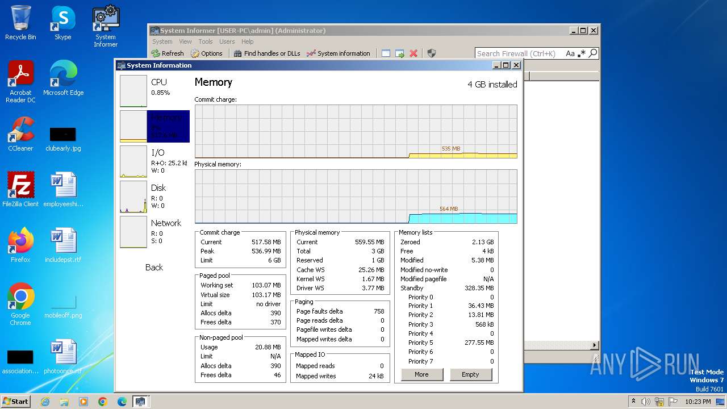Expand hidden system tray icons
Image resolution: width=727 pixels, height=409 pixels.
coord(633,402)
